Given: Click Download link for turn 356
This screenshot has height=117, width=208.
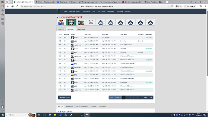Looking at the screenshot, I should 148,37.
